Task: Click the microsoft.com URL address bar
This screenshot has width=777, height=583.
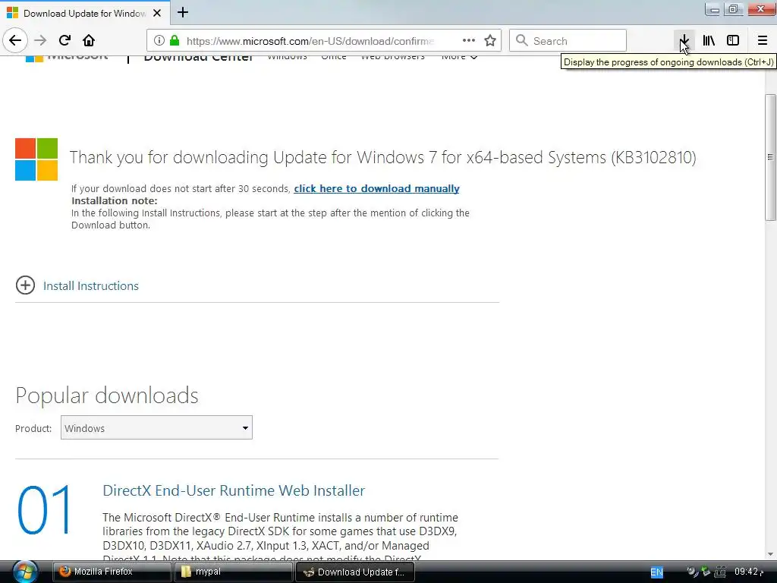Action: click(310, 41)
